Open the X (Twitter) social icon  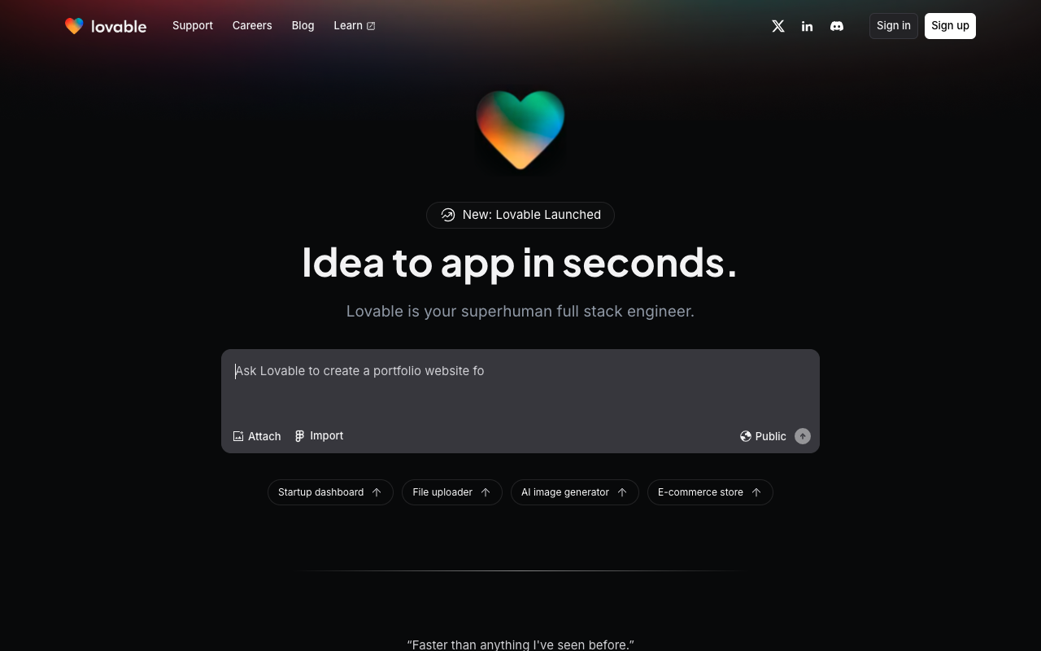[778, 26]
